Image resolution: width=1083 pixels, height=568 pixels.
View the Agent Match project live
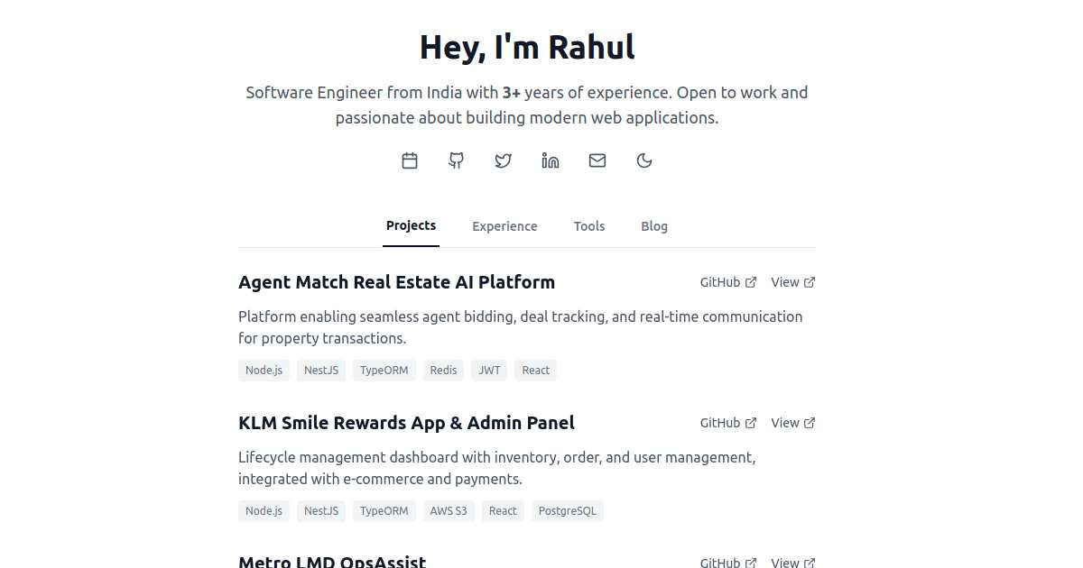(792, 282)
